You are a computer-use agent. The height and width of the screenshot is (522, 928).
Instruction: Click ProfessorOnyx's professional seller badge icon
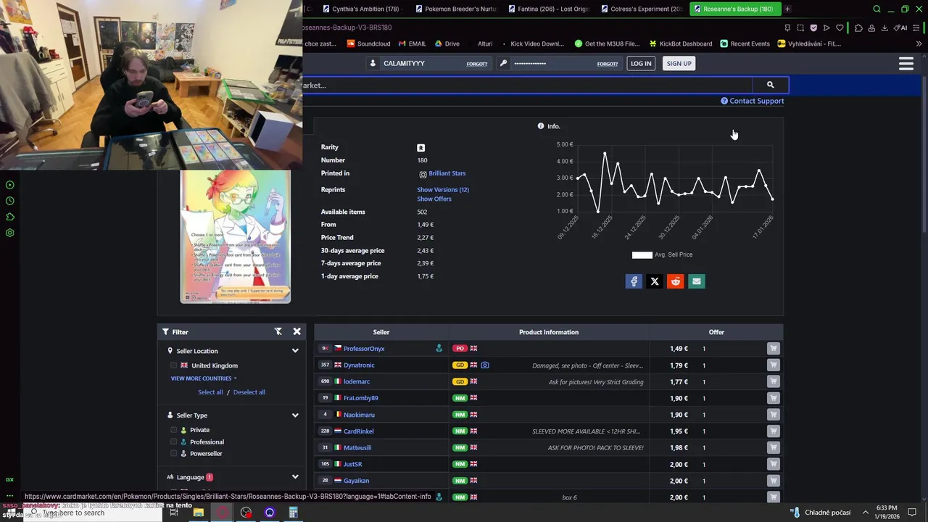tap(439, 349)
